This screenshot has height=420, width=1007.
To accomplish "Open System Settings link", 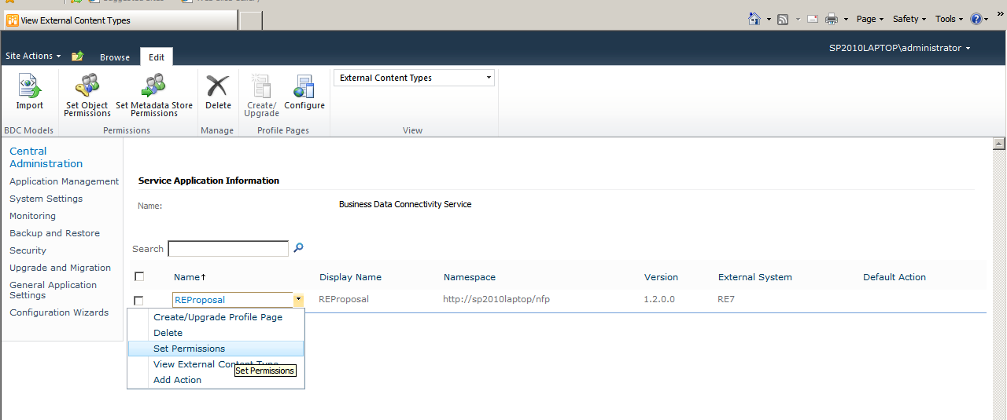I will [x=46, y=199].
